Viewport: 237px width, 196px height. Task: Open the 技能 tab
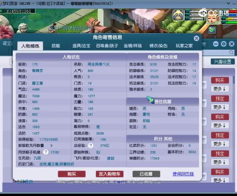click(56, 46)
